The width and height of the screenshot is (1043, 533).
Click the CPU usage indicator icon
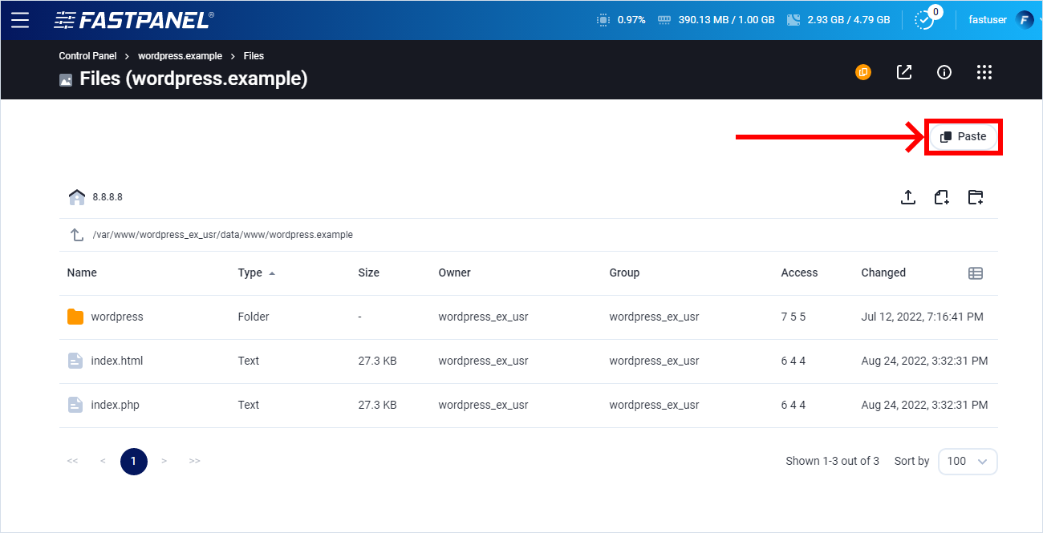click(x=603, y=20)
